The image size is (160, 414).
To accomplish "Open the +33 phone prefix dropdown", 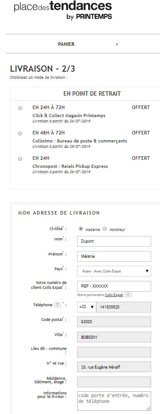I will (86, 307).
